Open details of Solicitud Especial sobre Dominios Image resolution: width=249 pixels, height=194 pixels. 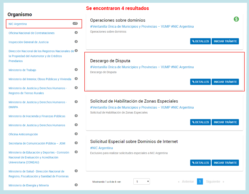[200, 163]
